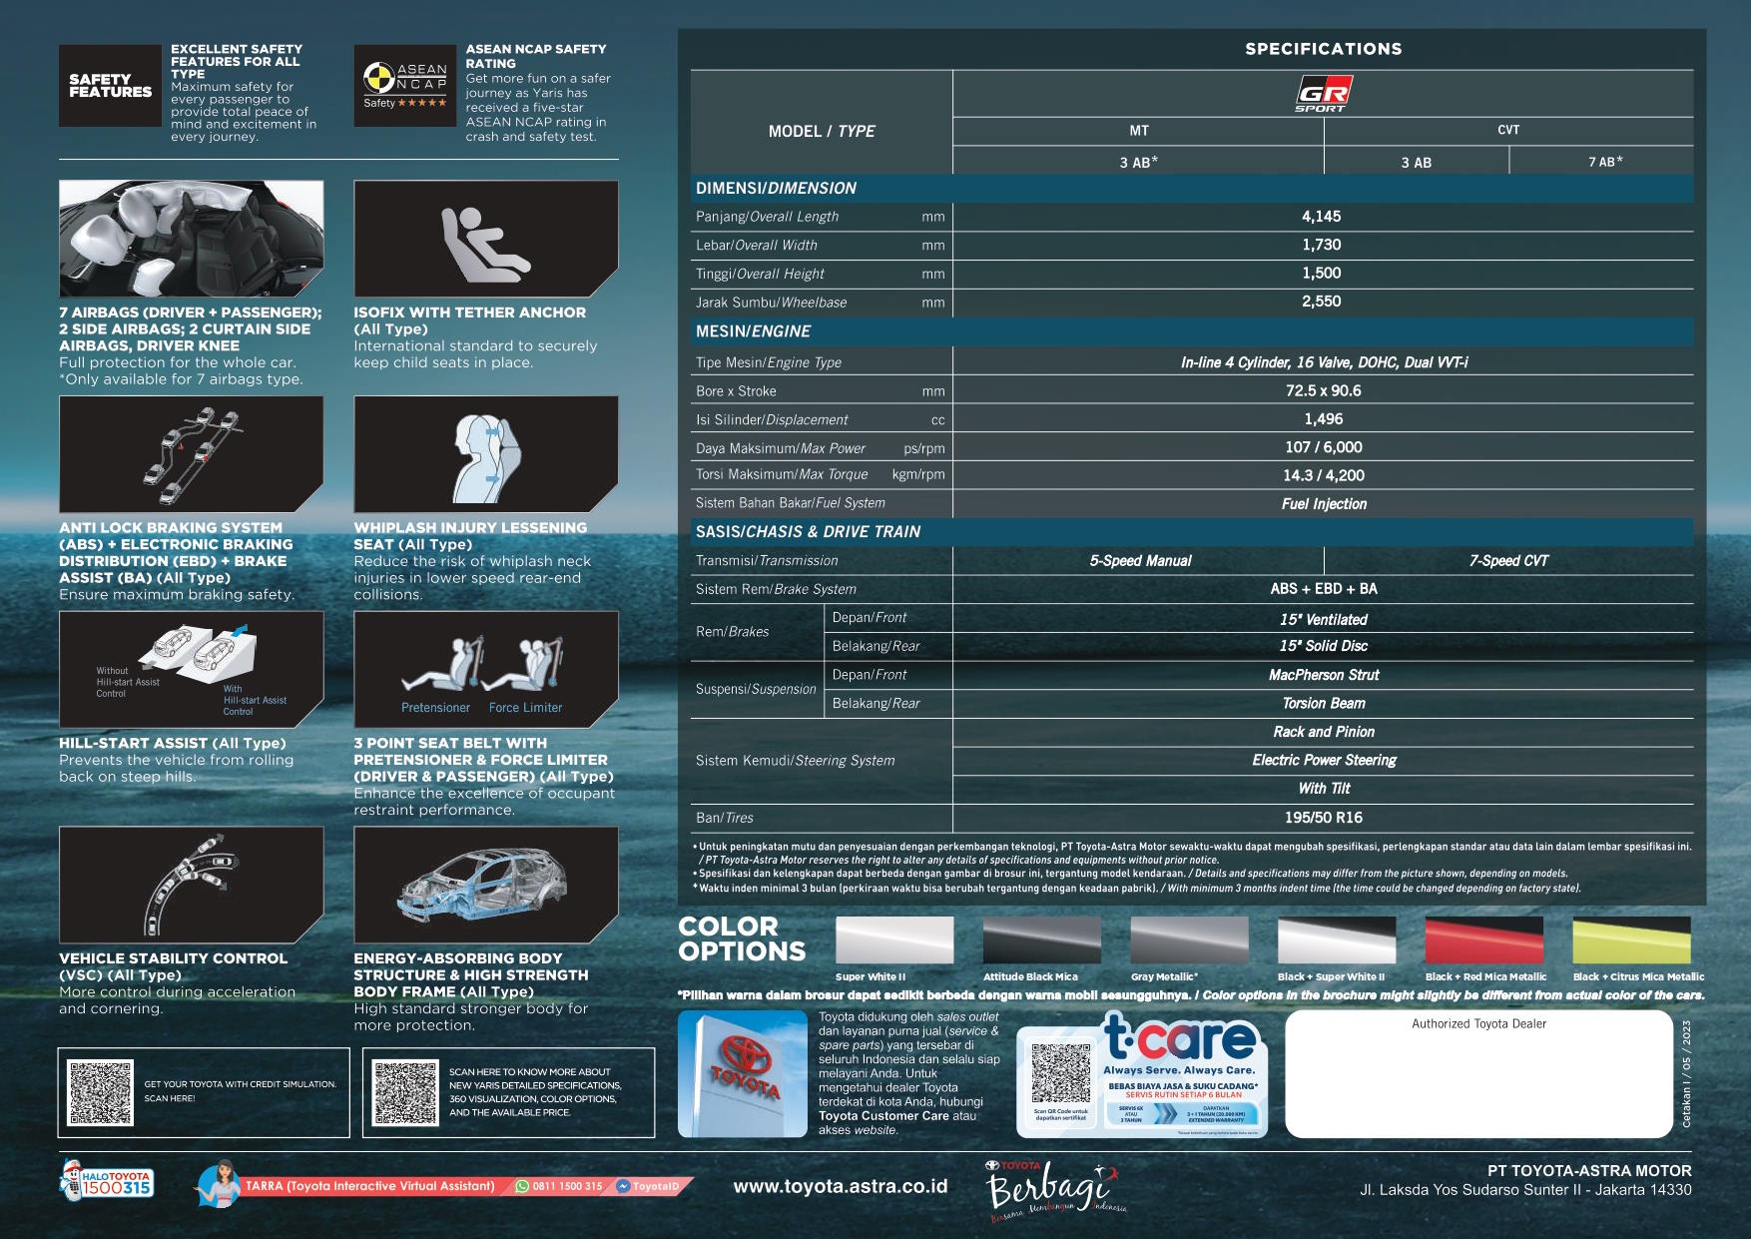Select the Black + Super White II swatch

click(1337, 940)
